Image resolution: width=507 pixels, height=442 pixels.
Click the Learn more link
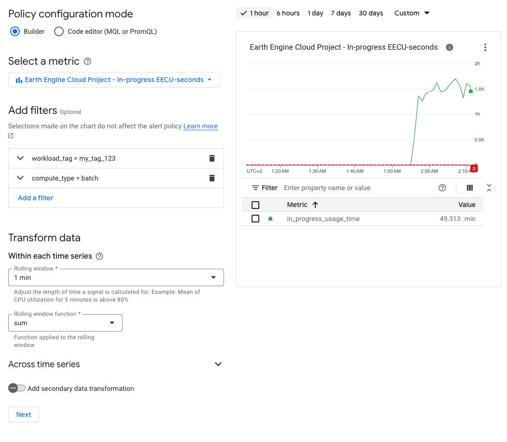coord(200,126)
